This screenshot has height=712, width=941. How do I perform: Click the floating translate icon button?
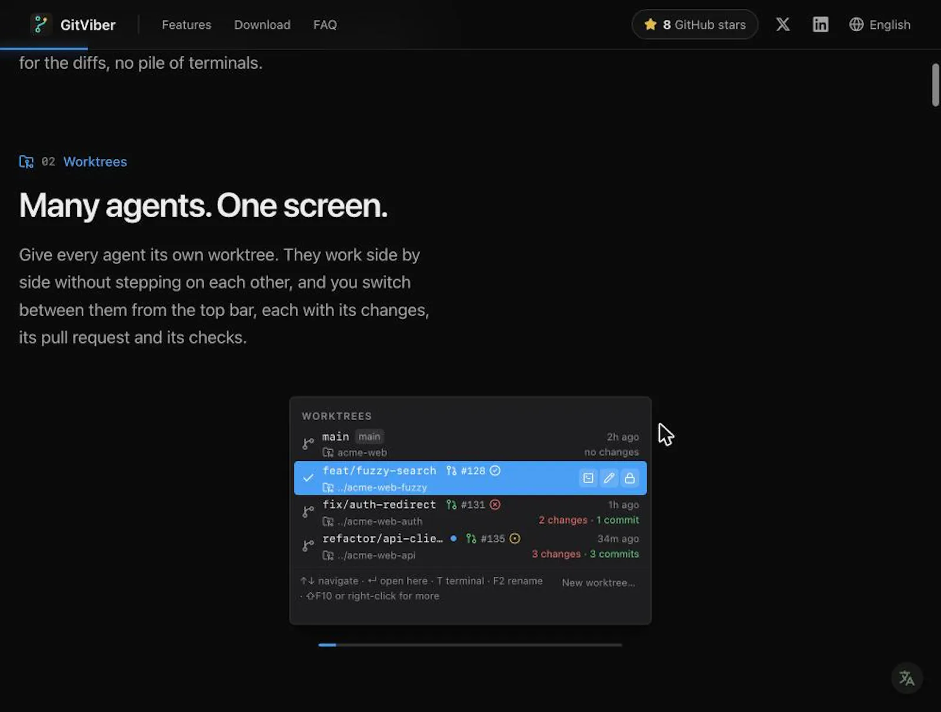[906, 678]
